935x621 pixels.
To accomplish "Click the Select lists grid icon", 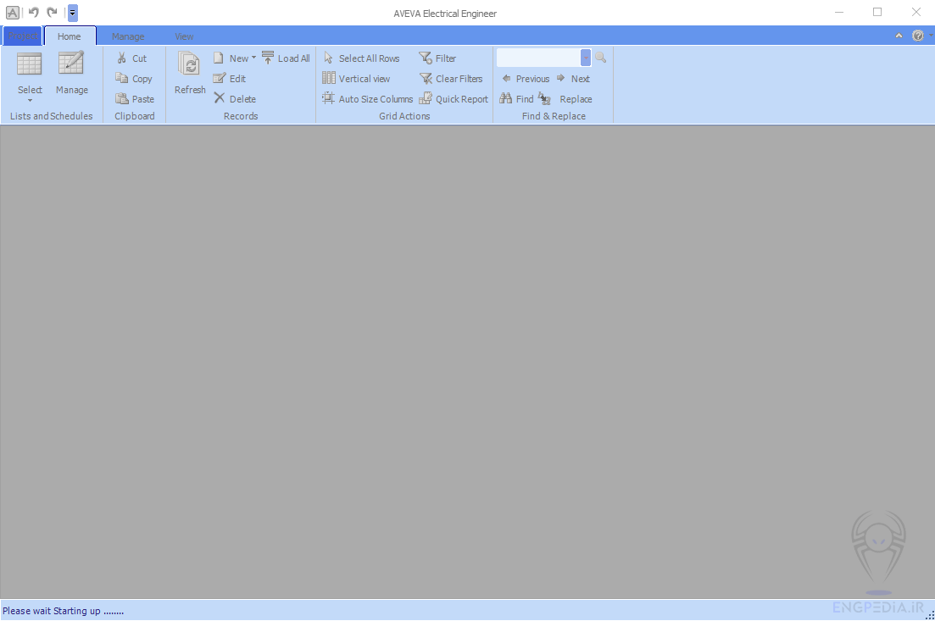I will click(x=29, y=64).
